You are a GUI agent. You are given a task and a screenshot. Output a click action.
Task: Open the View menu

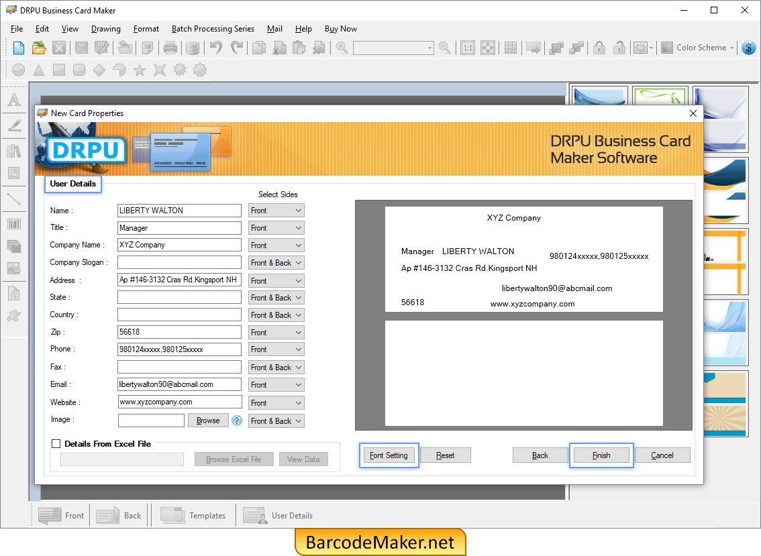click(x=70, y=29)
